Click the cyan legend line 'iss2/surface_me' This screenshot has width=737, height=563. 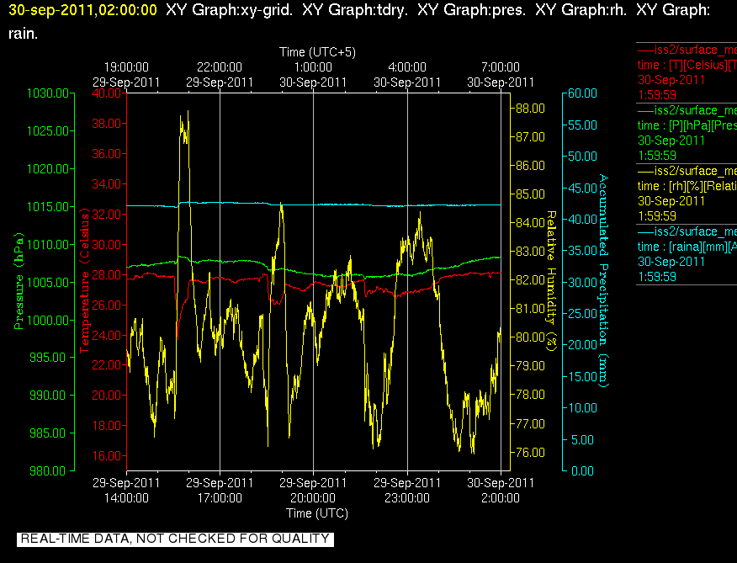[x=687, y=231]
